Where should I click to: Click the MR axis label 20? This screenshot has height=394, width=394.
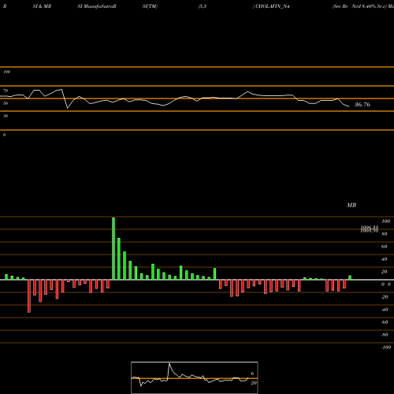click(385, 272)
